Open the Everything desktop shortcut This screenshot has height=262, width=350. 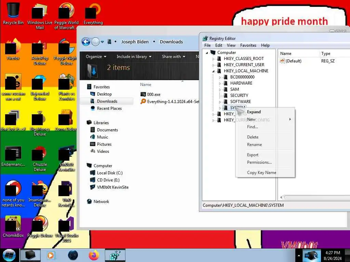(93, 13)
